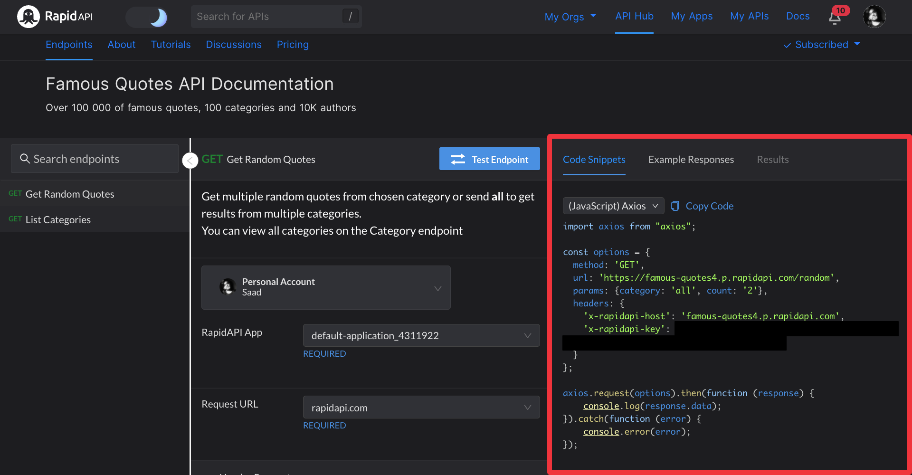Go to the API Hub
912x475 pixels.
[x=634, y=16]
